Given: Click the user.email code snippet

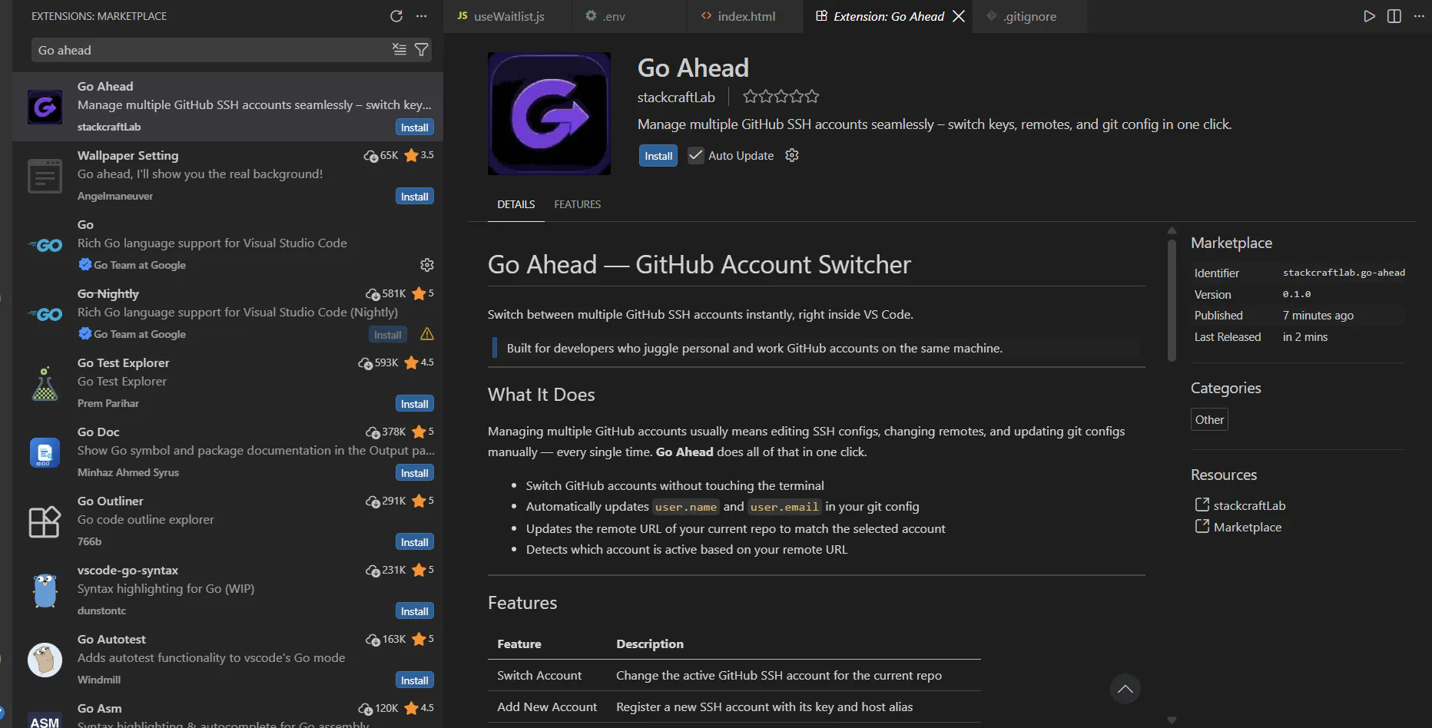Looking at the screenshot, I should [x=784, y=507].
